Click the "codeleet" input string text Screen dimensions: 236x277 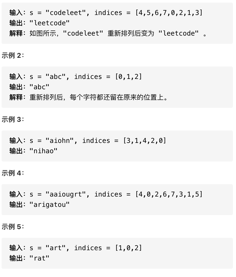coord(66,13)
